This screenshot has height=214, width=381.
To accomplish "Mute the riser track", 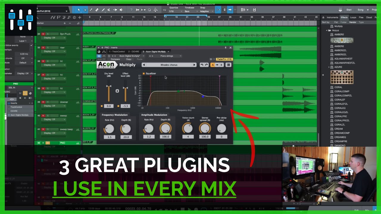I will [x=43, y=48].
